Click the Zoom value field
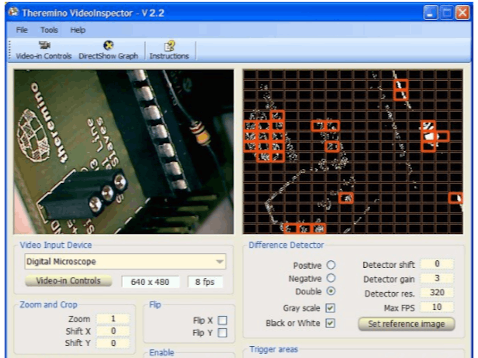478x358 pixels. pos(113,319)
